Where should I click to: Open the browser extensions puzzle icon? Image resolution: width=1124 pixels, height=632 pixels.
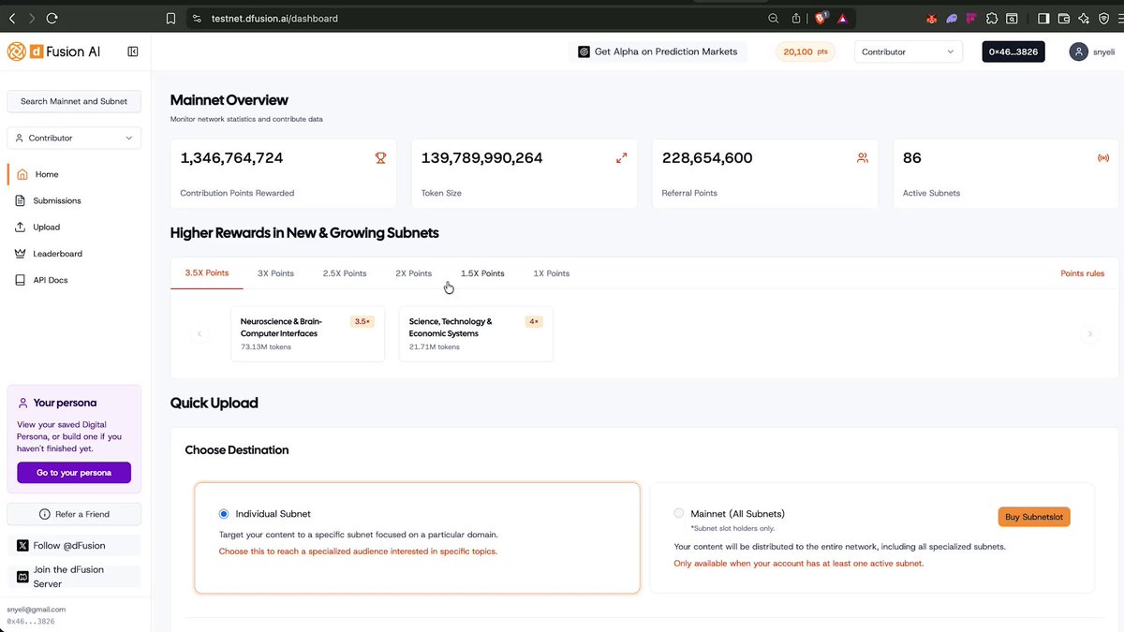tap(992, 18)
